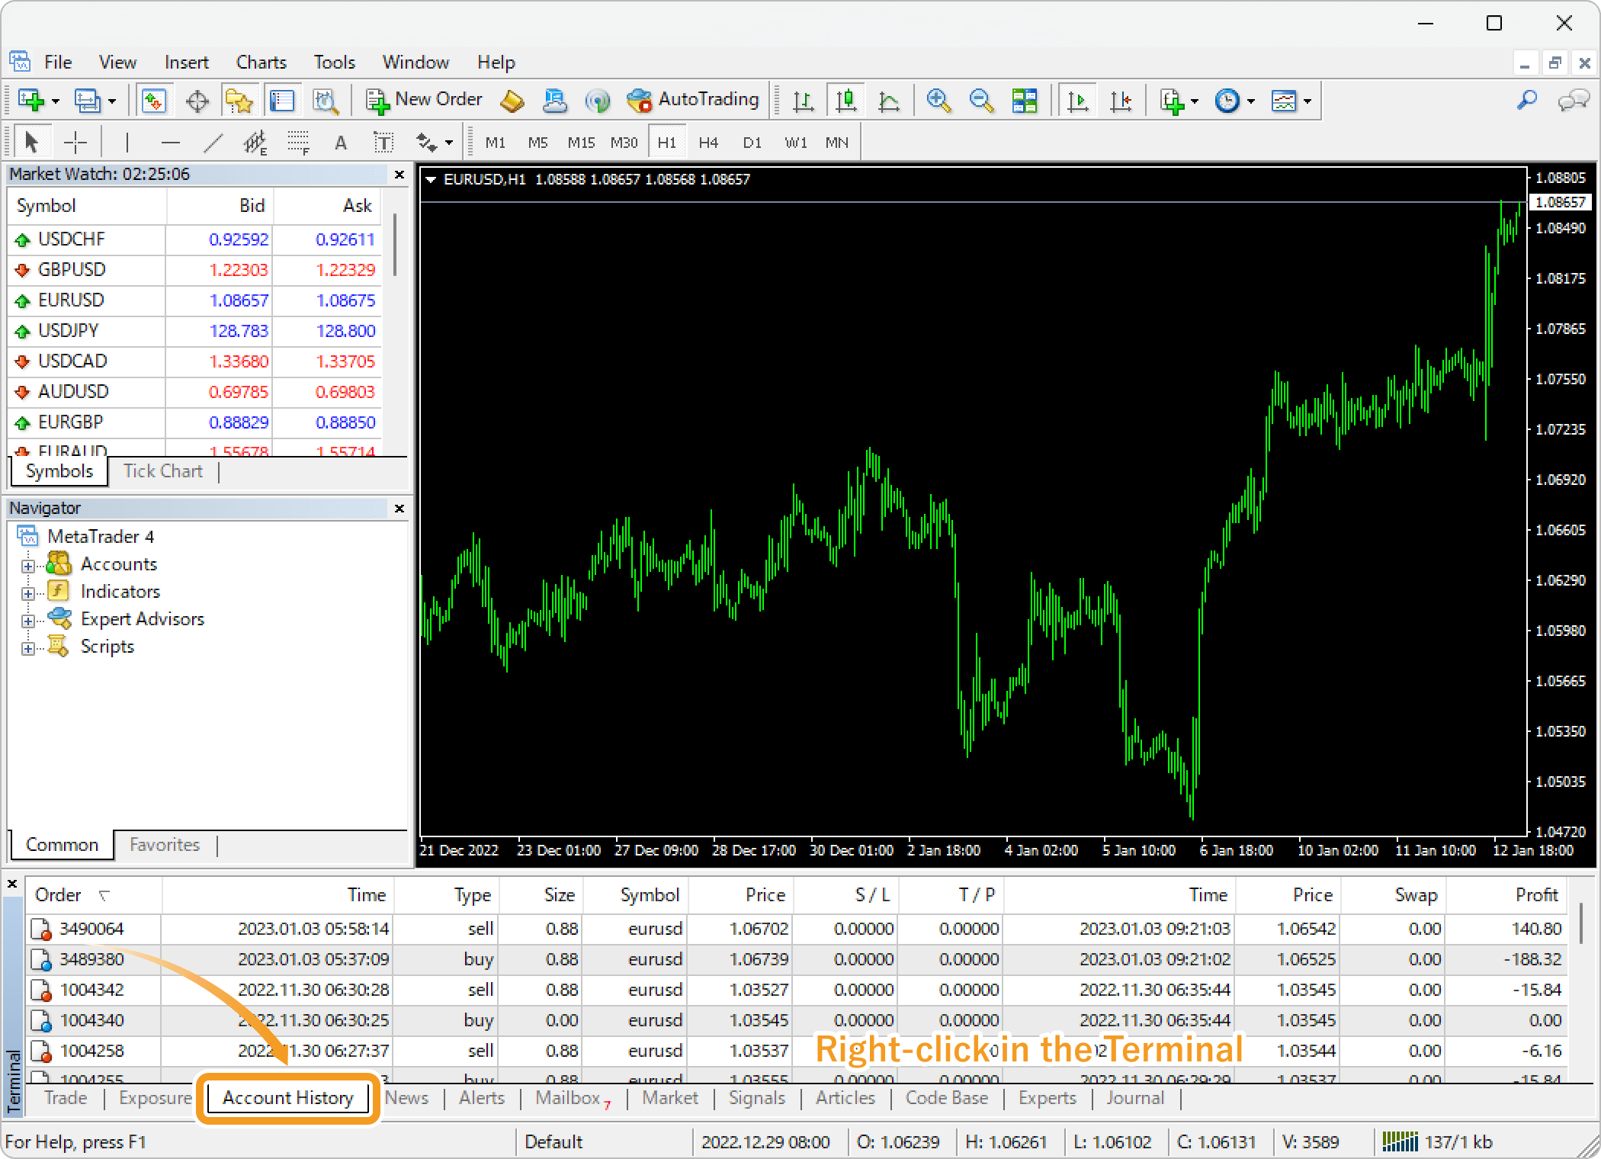
Task: Select the text A tool
Action: [x=341, y=143]
